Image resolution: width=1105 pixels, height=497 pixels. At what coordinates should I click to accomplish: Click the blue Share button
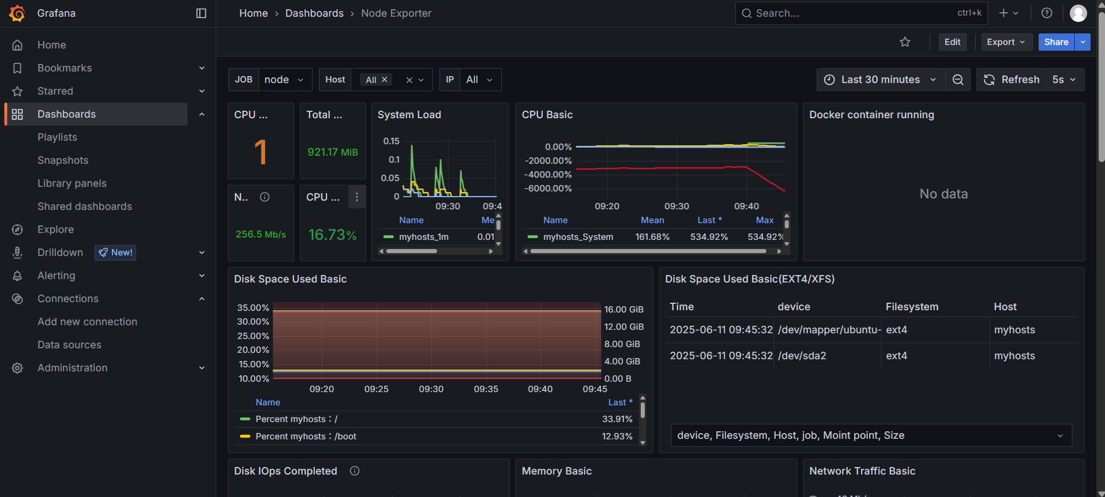(1056, 42)
